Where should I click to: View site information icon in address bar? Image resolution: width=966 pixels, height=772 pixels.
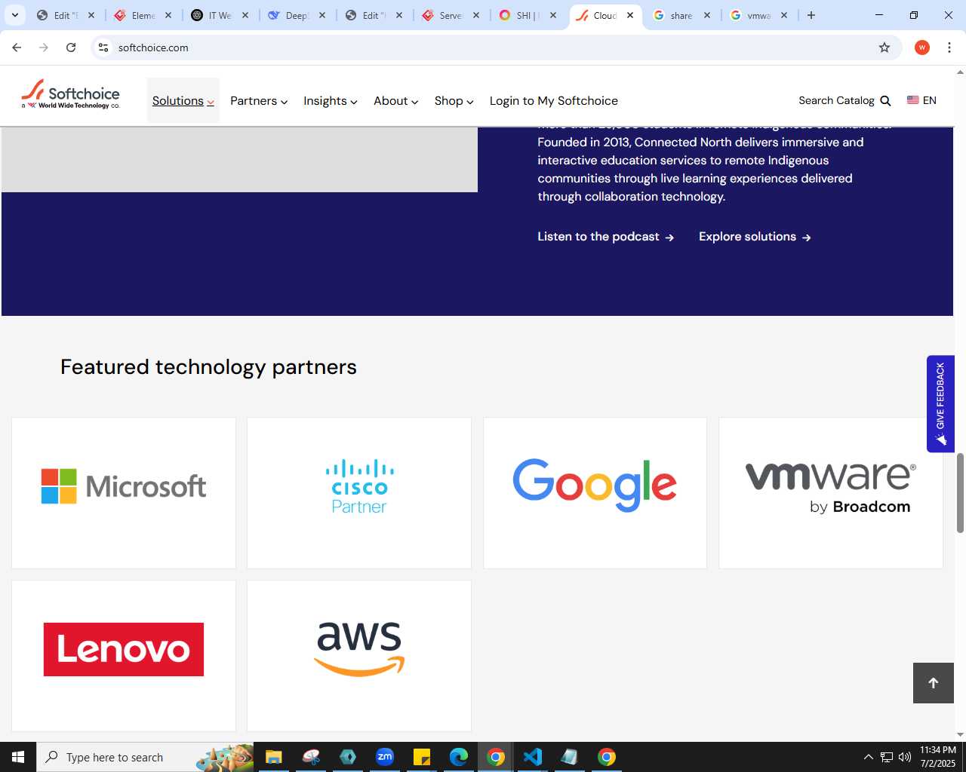tap(103, 47)
